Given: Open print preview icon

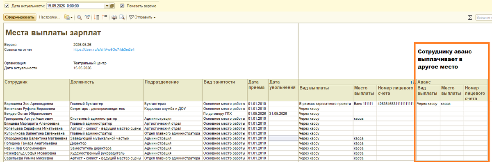Looking at the screenshot, I should [122, 17].
